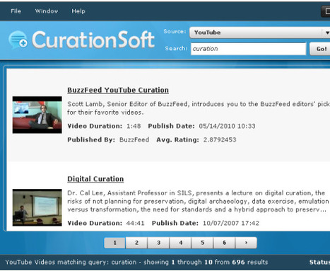Click the next page arrow button
Image resolution: width=330 pixels, height=271 pixels.
pos(246,243)
